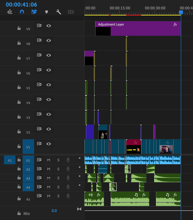Hide track V7 output with the eye
Image resolution: width=193 pixels, height=220 pixels.
coord(49,55)
